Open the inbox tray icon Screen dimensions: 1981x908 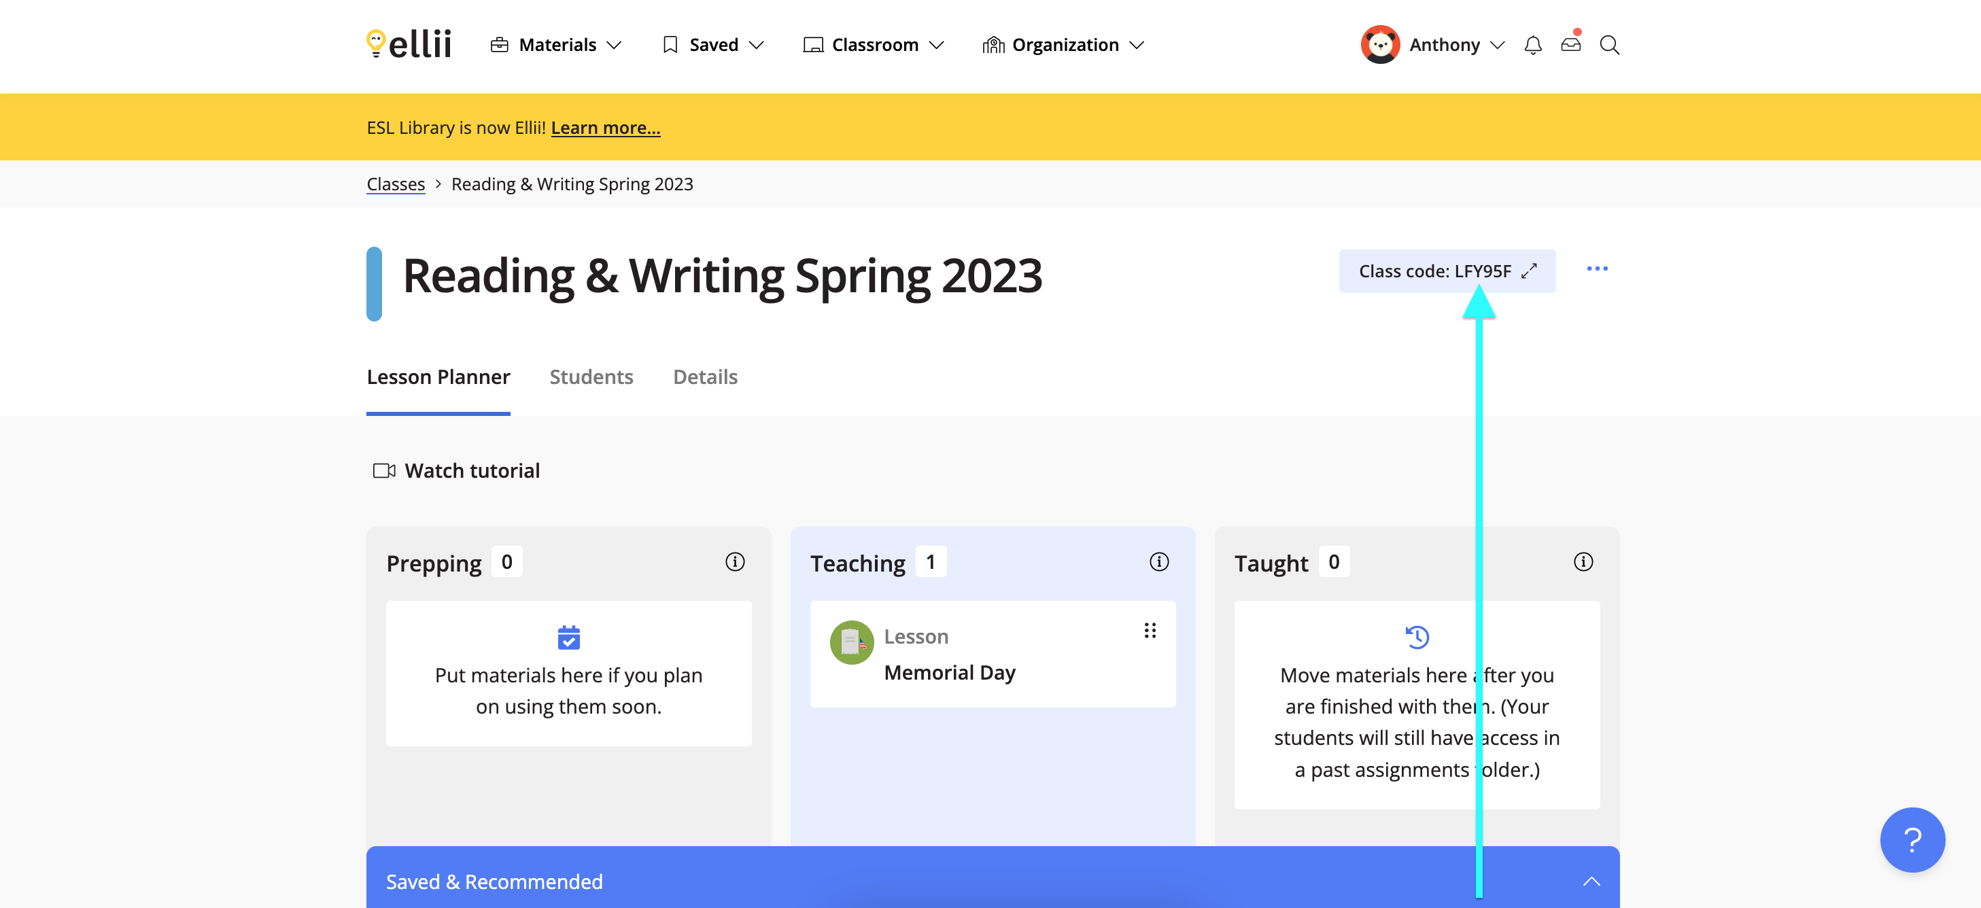pos(1570,45)
